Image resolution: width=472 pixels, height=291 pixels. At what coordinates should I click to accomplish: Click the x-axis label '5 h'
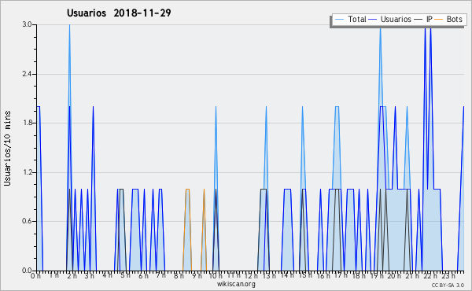click(125, 275)
